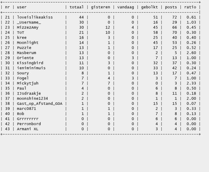Image resolution: width=209 pixels, height=172 pixels.
Task: Click the "ratio" column header
Action: coord(190,7)
